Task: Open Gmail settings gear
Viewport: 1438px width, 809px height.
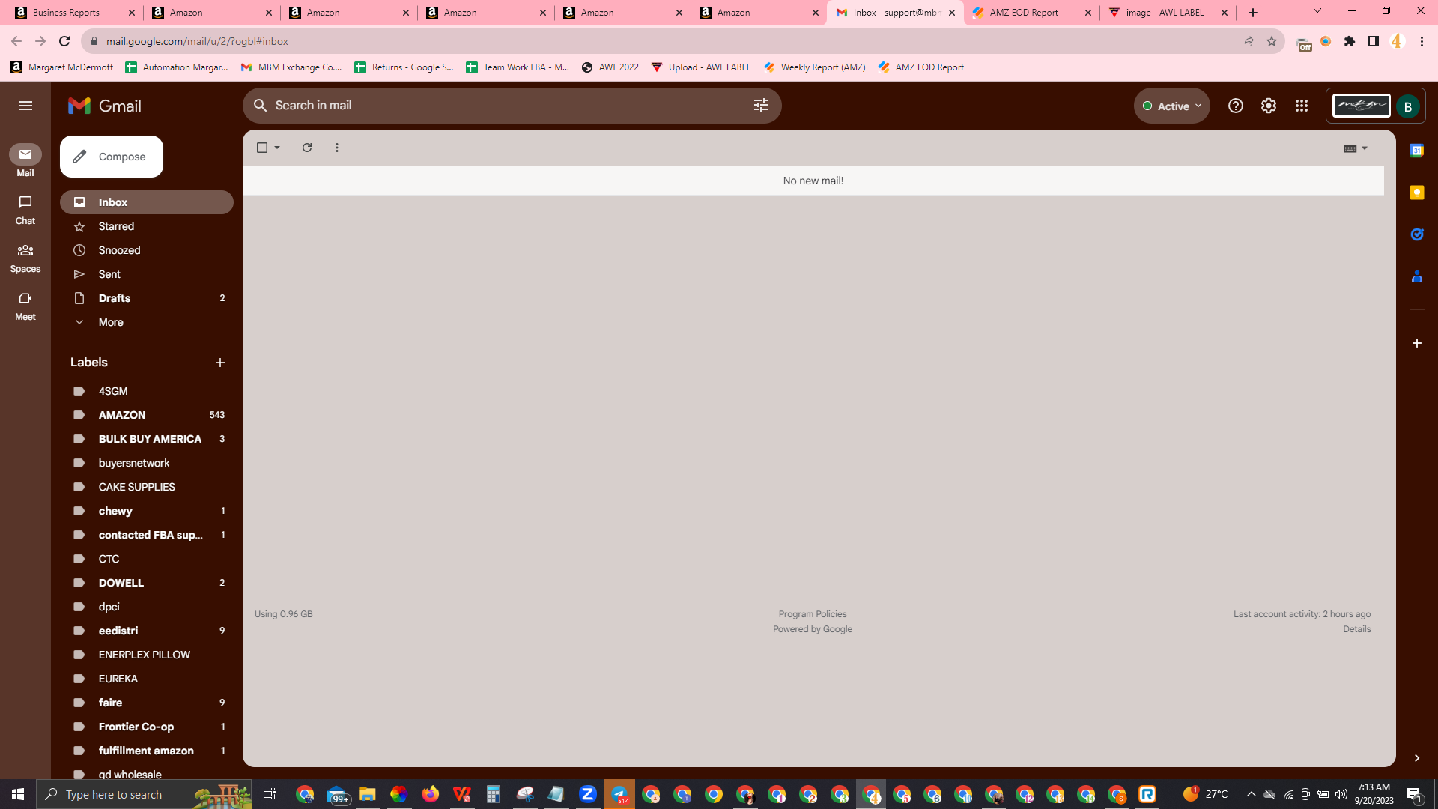Action: [x=1269, y=106]
